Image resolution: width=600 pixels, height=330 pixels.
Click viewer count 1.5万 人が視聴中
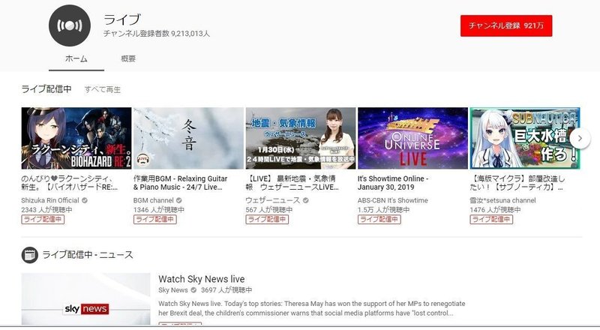pos(384,210)
